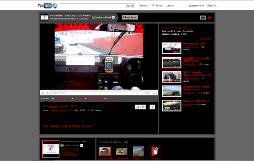Open the Silverstone R1 2011 title under player
Screen dimensions: 254x161
pyautogui.click(x=60, y=106)
